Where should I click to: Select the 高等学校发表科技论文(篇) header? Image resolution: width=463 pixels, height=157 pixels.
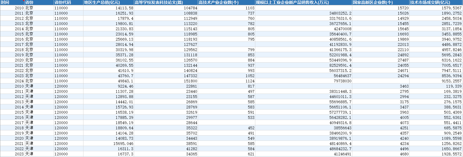[166, 2]
